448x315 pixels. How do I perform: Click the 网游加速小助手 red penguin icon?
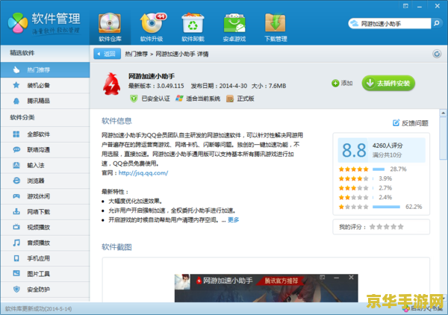coord(112,84)
